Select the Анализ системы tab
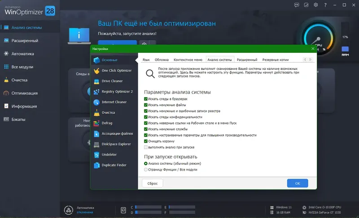Image resolution: width=359 pixels, height=218 pixels. point(220,60)
